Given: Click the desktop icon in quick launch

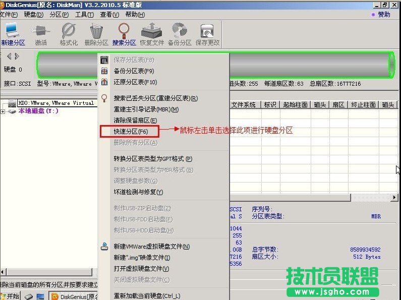Looking at the screenshot, I should (40, 296).
